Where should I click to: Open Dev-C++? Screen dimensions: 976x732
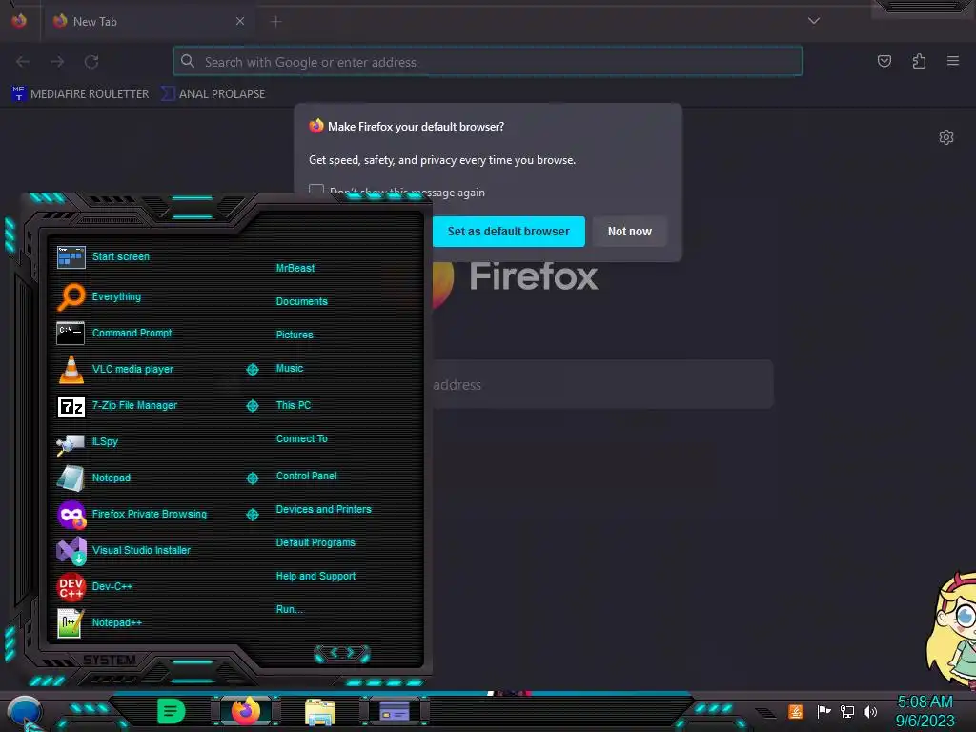(94, 586)
